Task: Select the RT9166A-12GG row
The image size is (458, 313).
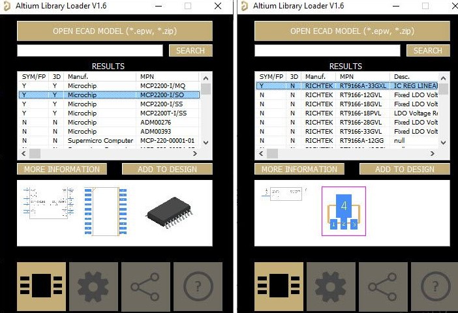Action: pyautogui.click(x=347, y=140)
